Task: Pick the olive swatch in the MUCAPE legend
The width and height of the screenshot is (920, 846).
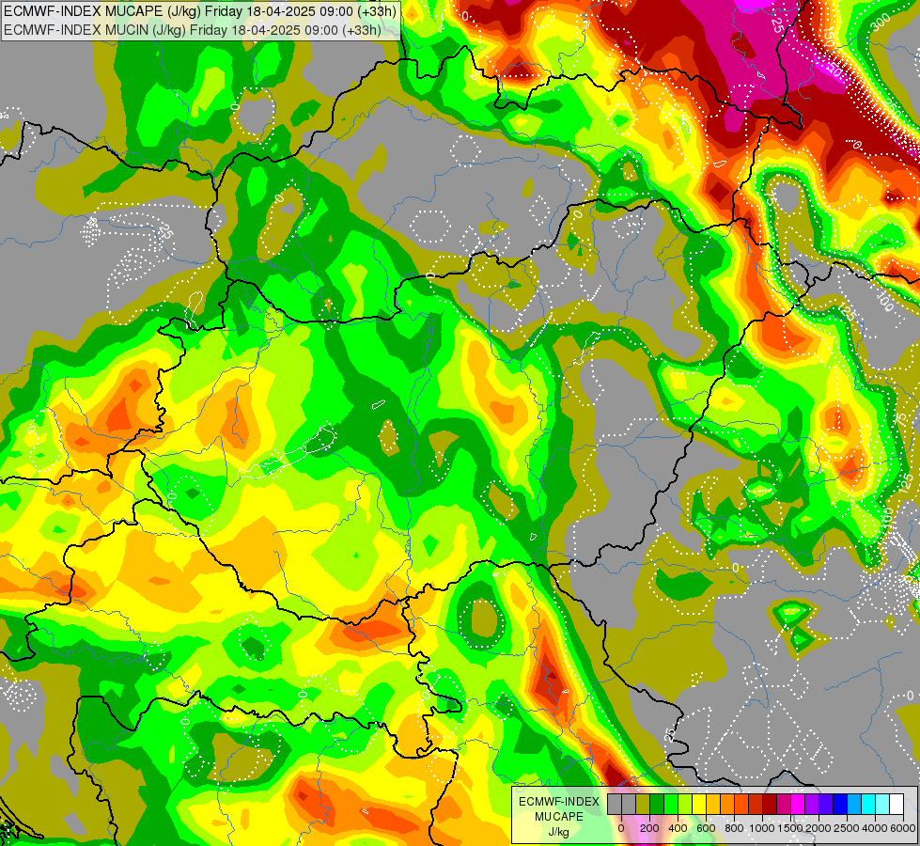Action: click(643, 805)
